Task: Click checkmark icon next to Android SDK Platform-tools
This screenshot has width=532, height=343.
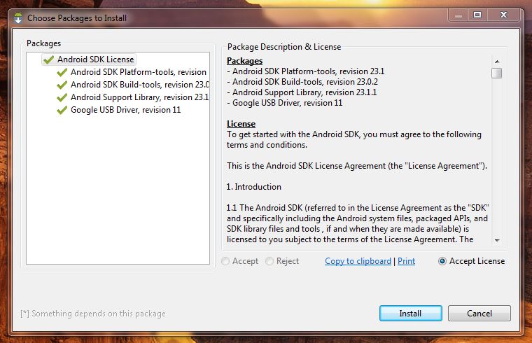Action: click(62, 72)
